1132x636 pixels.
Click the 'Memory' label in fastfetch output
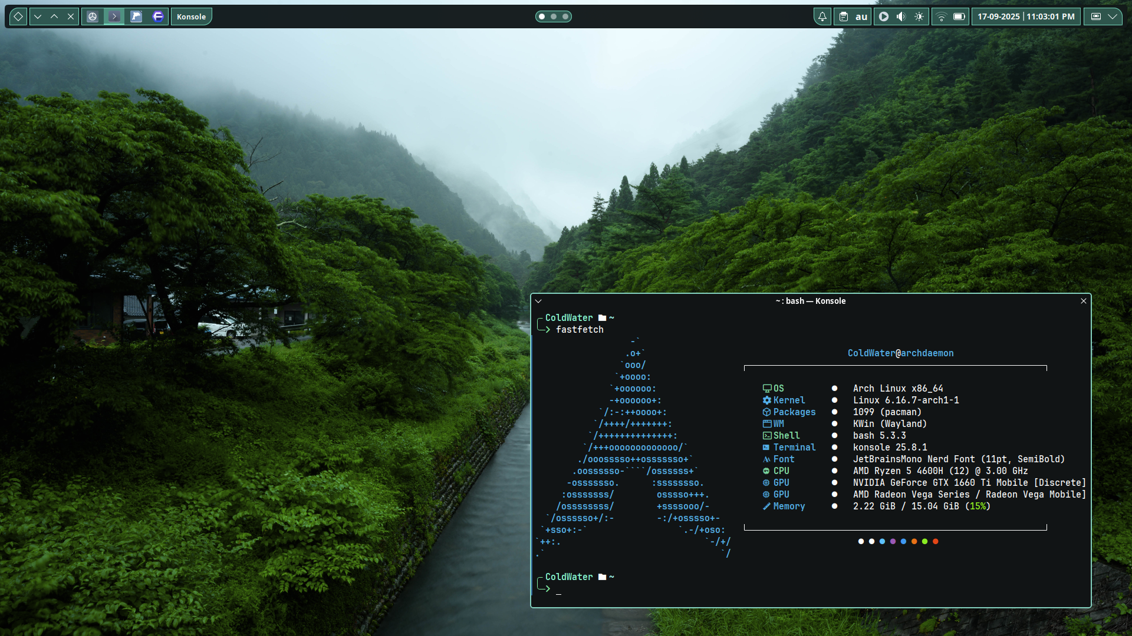click(789, 506)
